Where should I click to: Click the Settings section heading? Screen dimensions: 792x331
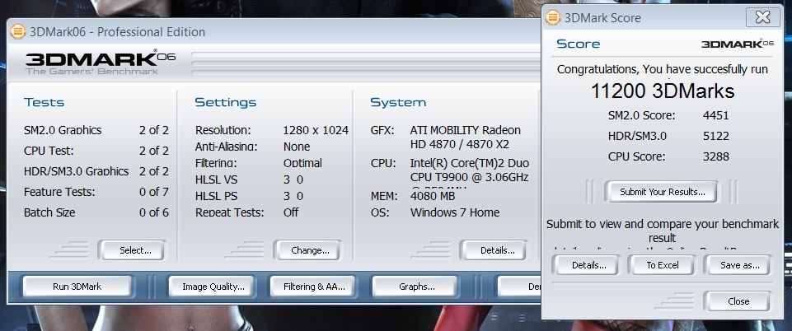tap(225, 102)
